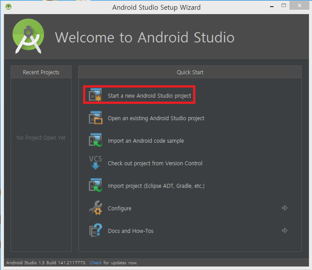
Task: Click the new project icon with orange starburst
Action: pyautogui.click(x=95, y=95)
